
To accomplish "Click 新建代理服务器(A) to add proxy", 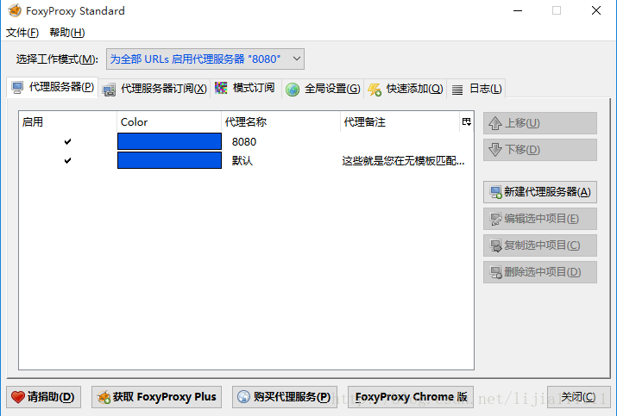I will click(540, 192).
